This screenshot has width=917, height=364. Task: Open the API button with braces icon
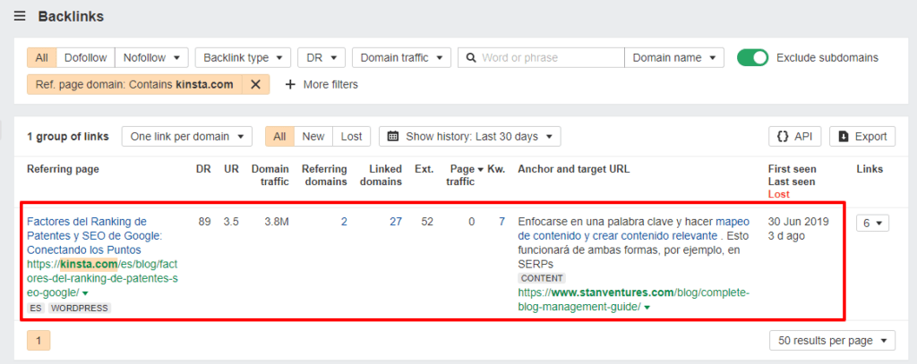click(794, 136)
